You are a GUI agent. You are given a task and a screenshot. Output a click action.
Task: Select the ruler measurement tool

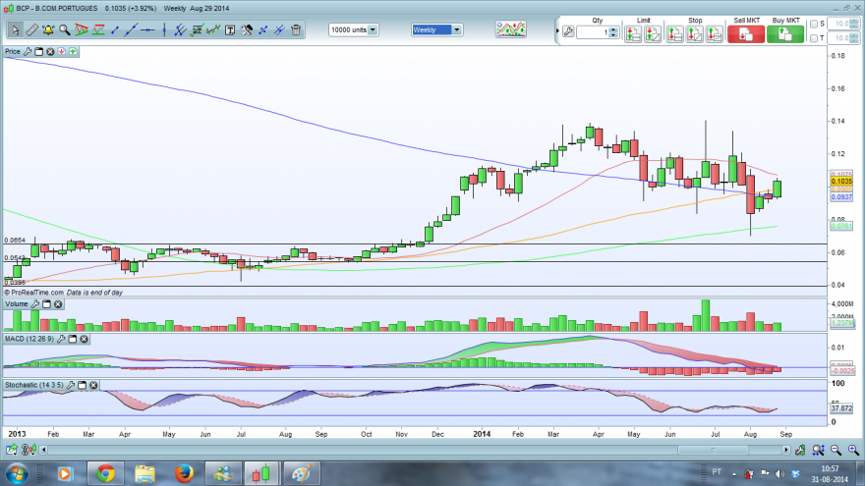point(32,29)
